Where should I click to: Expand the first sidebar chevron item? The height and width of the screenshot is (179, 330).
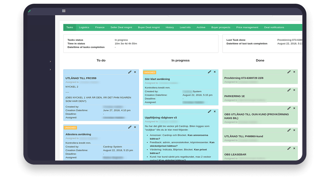[x=50, y=61]
